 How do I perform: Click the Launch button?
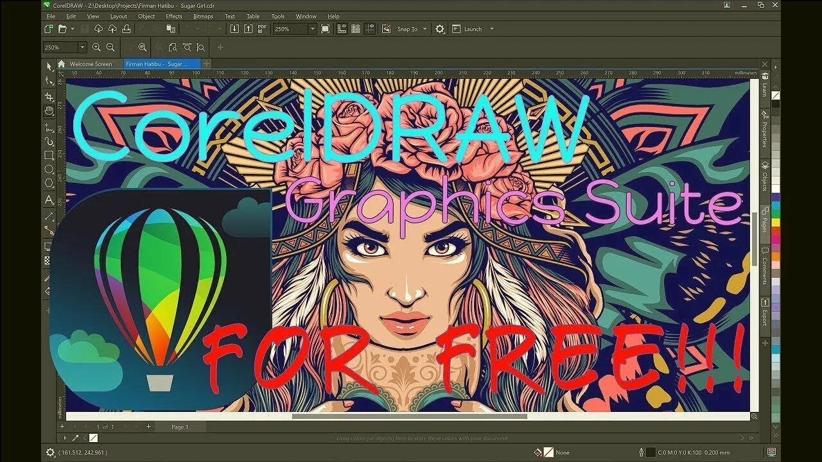click(x=468, y=29)
